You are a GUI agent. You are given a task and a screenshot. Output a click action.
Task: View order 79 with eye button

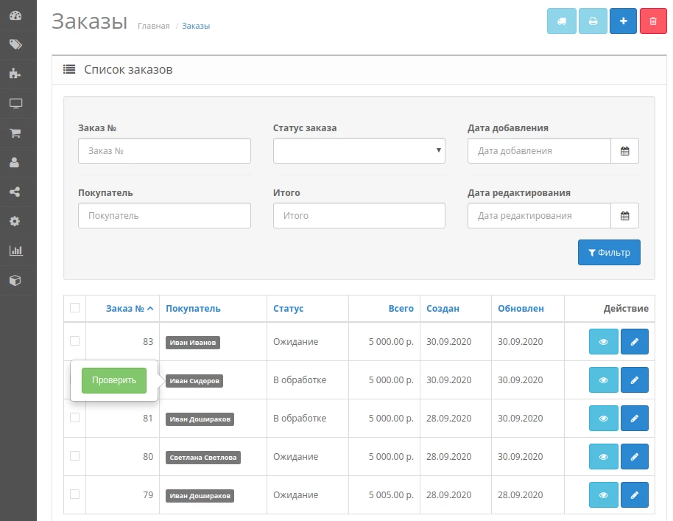(x=604, y=494)
